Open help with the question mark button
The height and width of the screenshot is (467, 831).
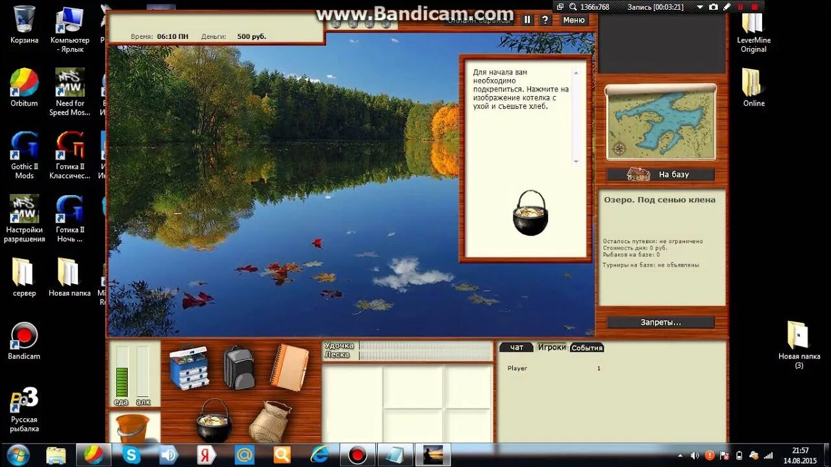[x=545, y=20]
